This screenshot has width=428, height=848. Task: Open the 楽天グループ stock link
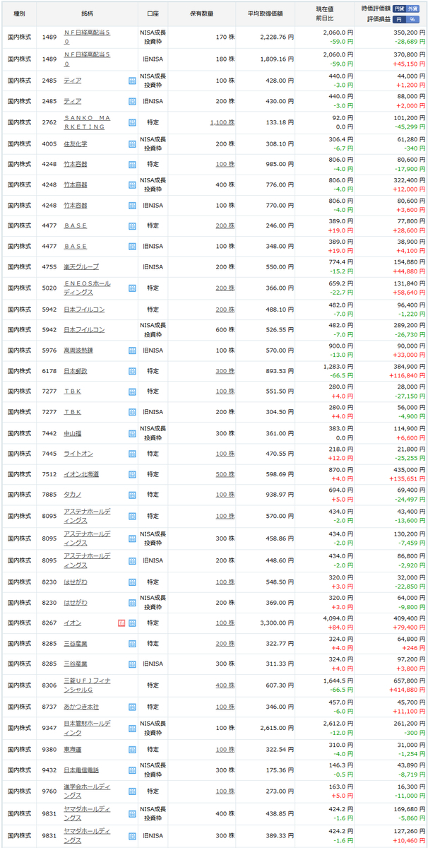[81, 267]
